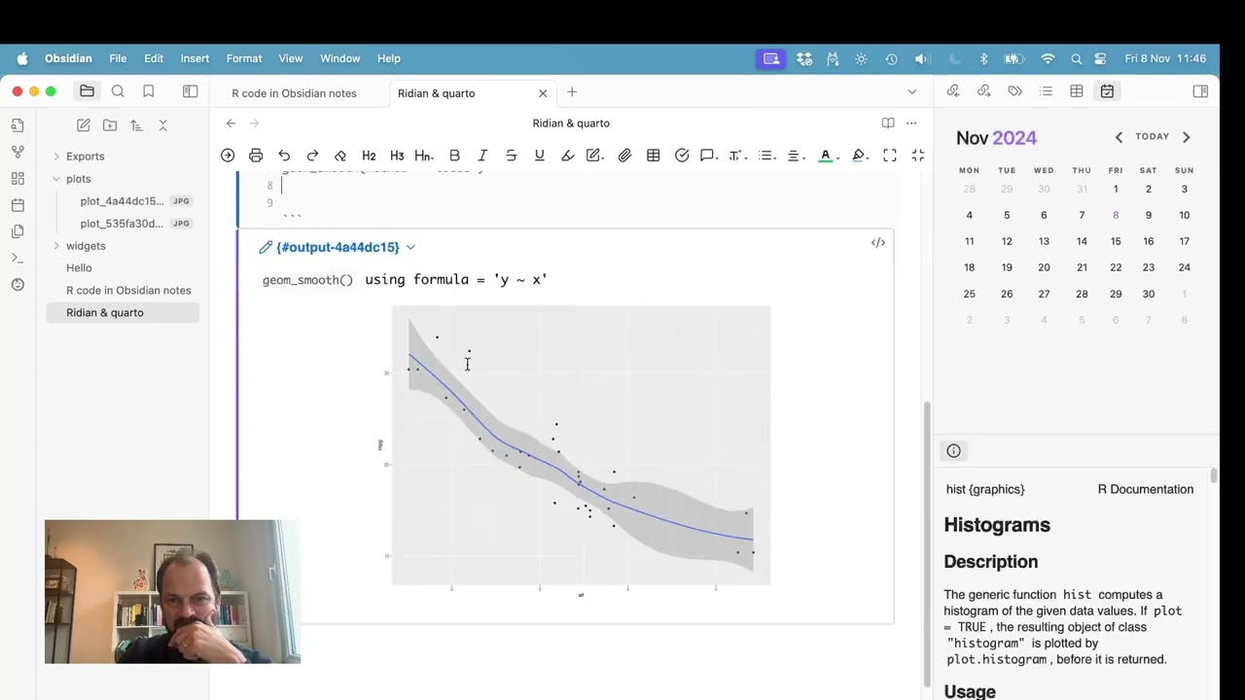1245x700 pixels.
Task: Show source code of output block
Action: [x=878, y=243]
